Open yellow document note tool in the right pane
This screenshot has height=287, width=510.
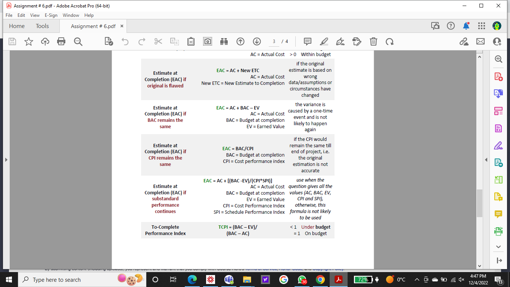coord(498,197)
